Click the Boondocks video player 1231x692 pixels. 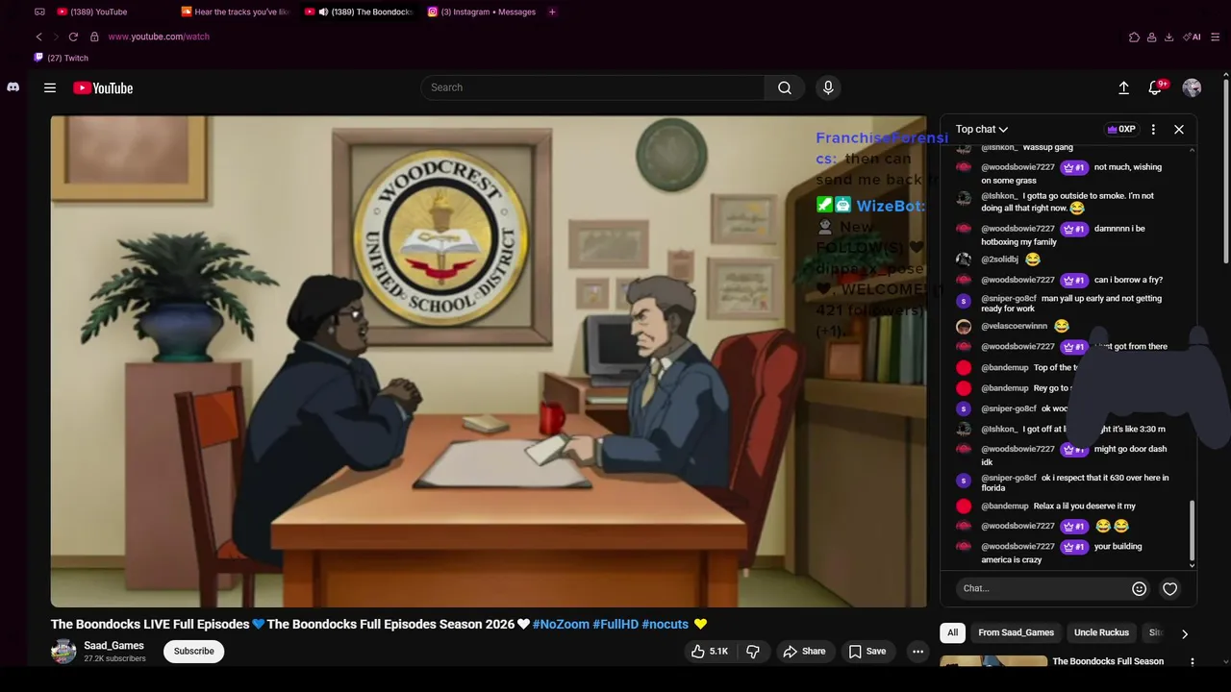tap(489, 361)
